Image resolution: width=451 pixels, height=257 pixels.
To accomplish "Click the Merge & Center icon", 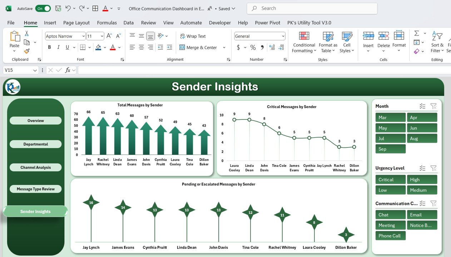I will pyautogui.click(x=182, y=47).
